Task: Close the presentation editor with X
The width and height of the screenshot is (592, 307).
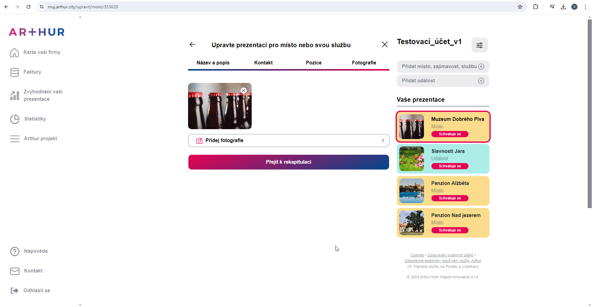Action: pyautogui.click(x=384, y=45)
